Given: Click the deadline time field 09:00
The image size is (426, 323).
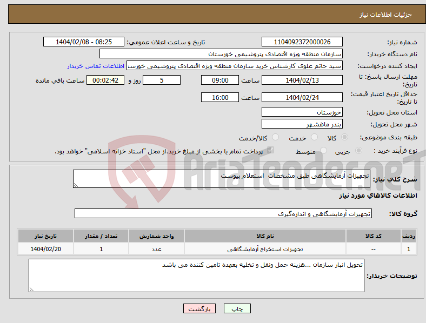Looking at the screenshot, I should (x=220, y=80).
